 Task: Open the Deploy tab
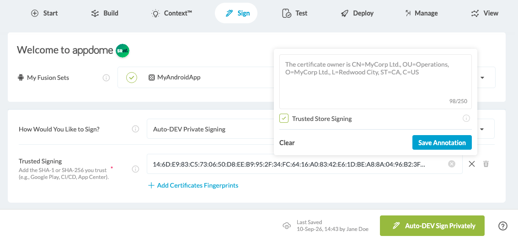(x=357, y=13)
